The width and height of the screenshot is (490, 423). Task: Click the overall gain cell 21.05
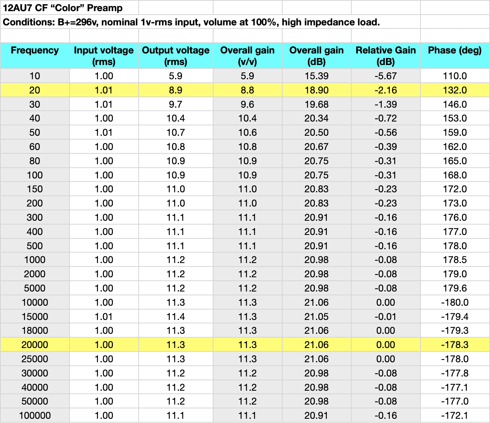[x=316, y=316]
